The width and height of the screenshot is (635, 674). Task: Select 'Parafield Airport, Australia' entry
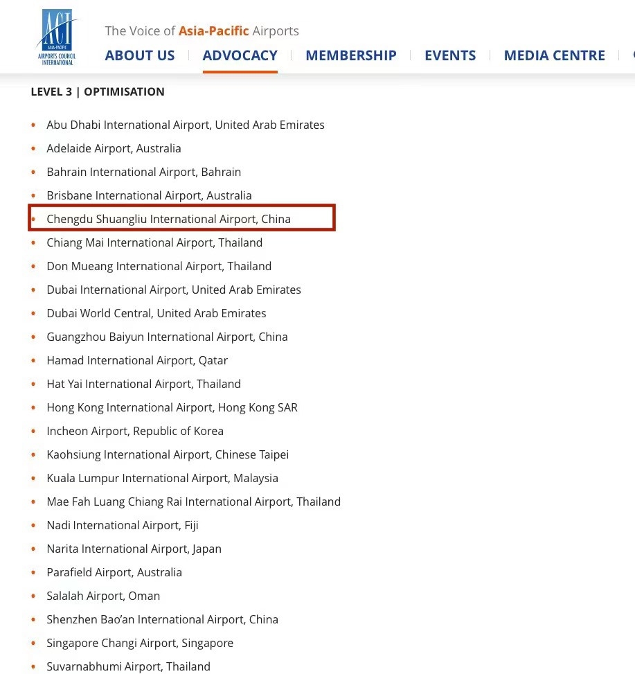coord(114,573)
